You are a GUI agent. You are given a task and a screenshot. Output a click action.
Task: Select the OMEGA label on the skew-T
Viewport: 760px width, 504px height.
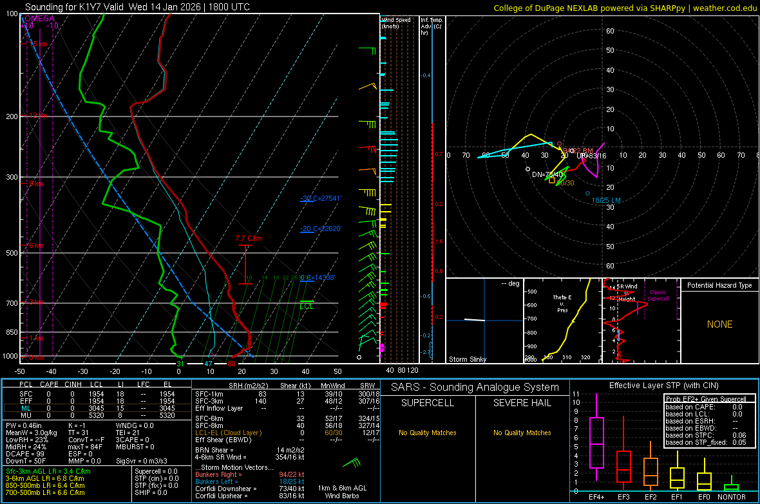click(39, 19)
